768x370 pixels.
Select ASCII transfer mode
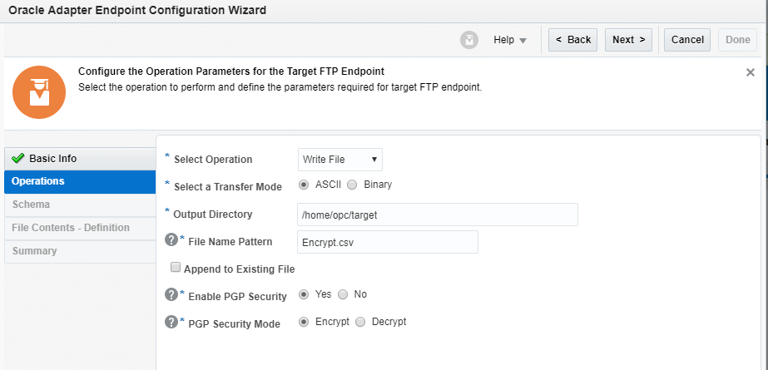coord(304,185)
